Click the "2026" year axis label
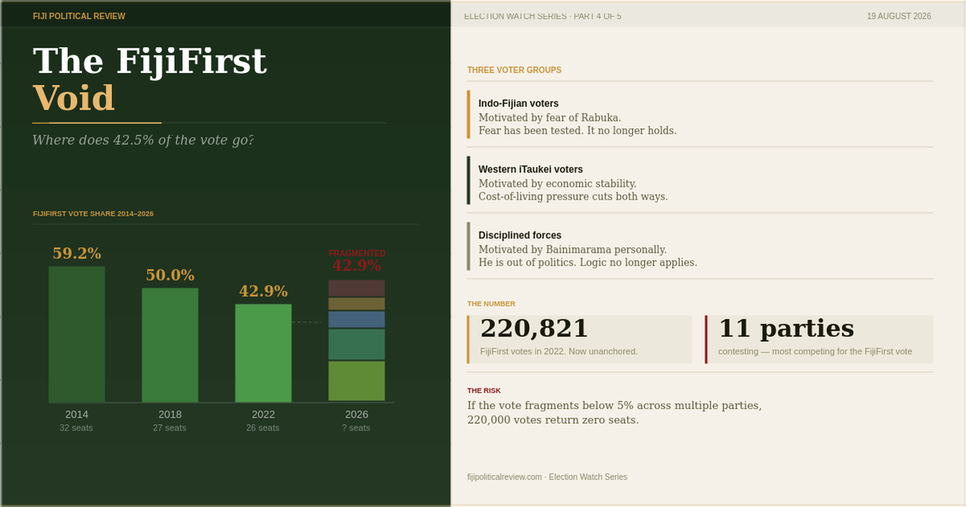 click(357, 414)
